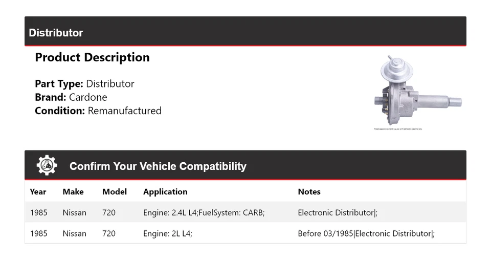Click the Distributor header bar title
The image size is (491, 260).
(x=56, y=33)
